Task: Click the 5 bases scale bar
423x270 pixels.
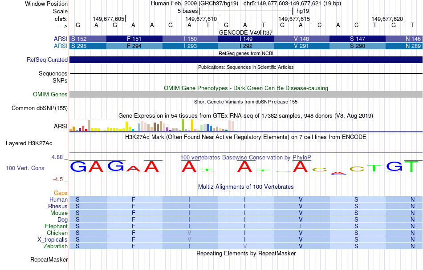Action: [x=246, y=11]
